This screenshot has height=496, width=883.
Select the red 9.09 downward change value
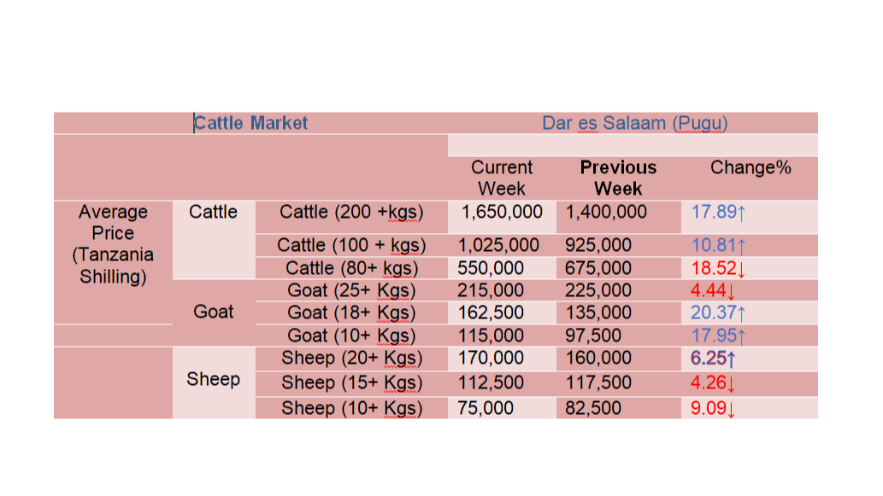coord(713,408)
